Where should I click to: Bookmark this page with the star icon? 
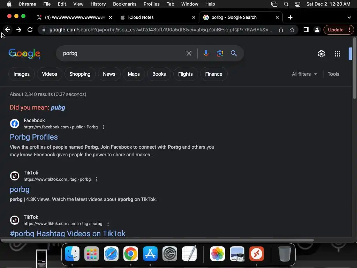[292, 30]
